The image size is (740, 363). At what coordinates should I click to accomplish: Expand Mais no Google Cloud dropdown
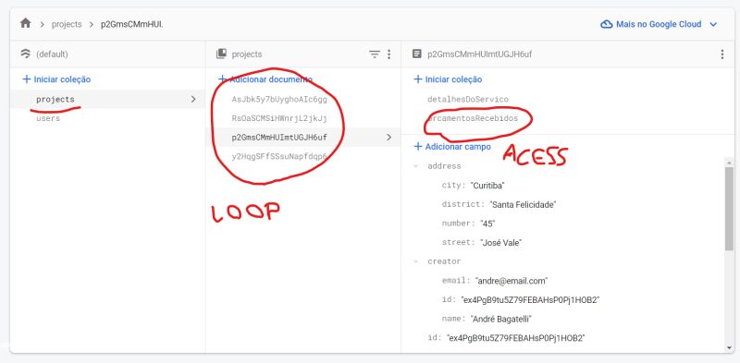(x=713, y=25)
